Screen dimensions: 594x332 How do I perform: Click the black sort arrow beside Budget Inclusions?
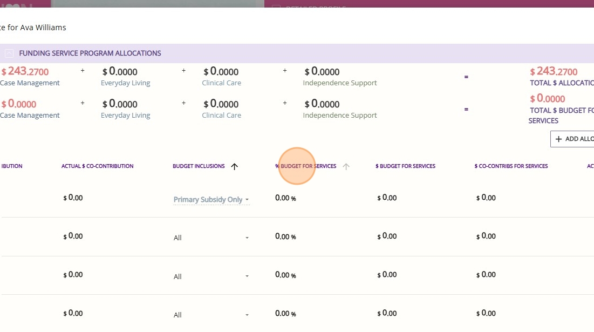click(x=234, y=167)
